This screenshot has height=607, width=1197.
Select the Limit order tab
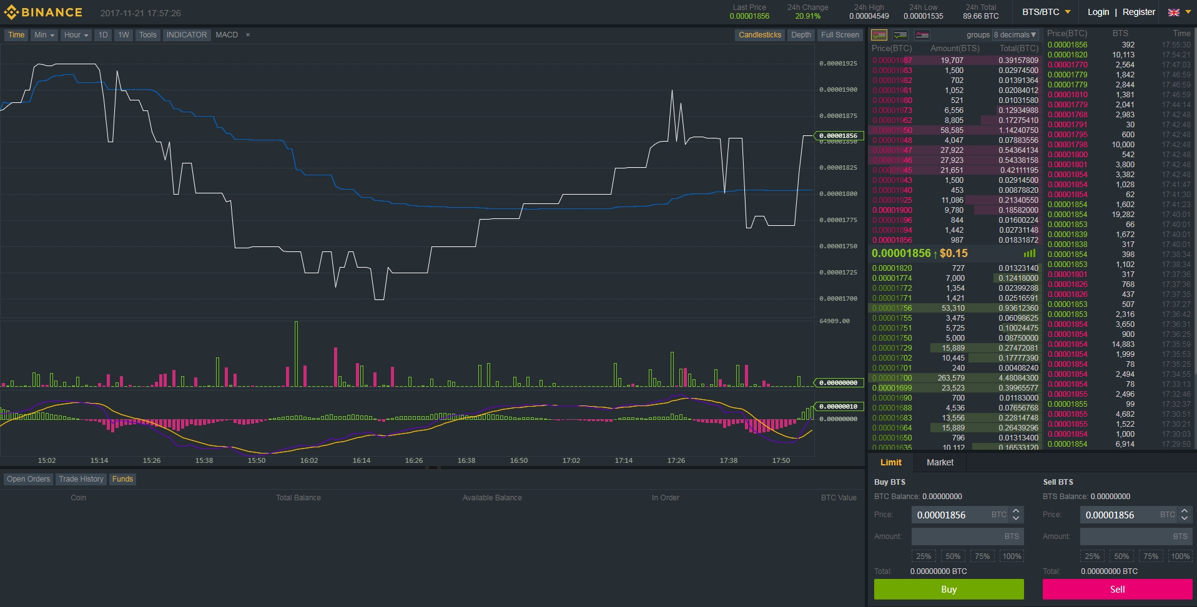891,462
